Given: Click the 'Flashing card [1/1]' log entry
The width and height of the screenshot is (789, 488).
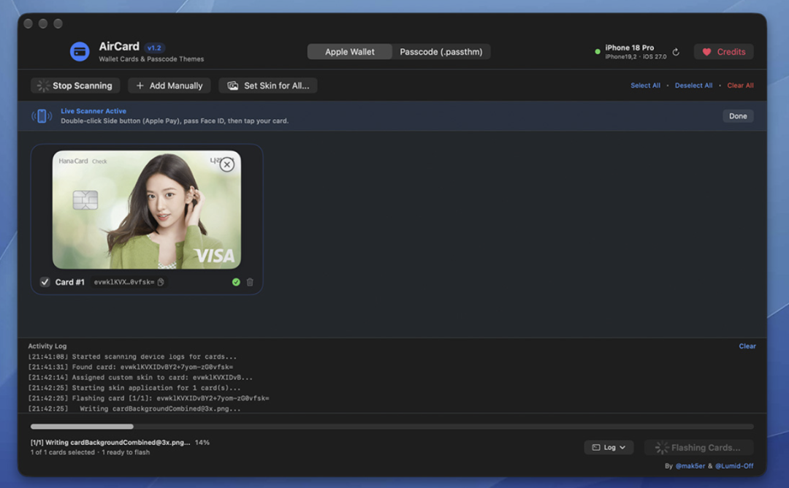Looking at the screenshot, I should (148, 398).
